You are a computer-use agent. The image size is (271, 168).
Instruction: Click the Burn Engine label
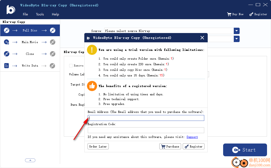(x=77, y=105)
